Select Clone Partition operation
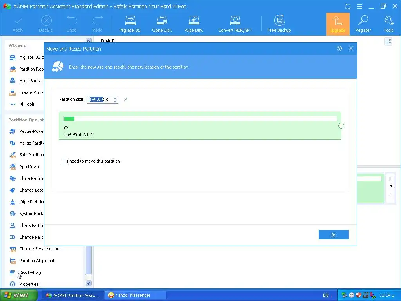This screenshot has height=301, width=401. click(26, 178)
